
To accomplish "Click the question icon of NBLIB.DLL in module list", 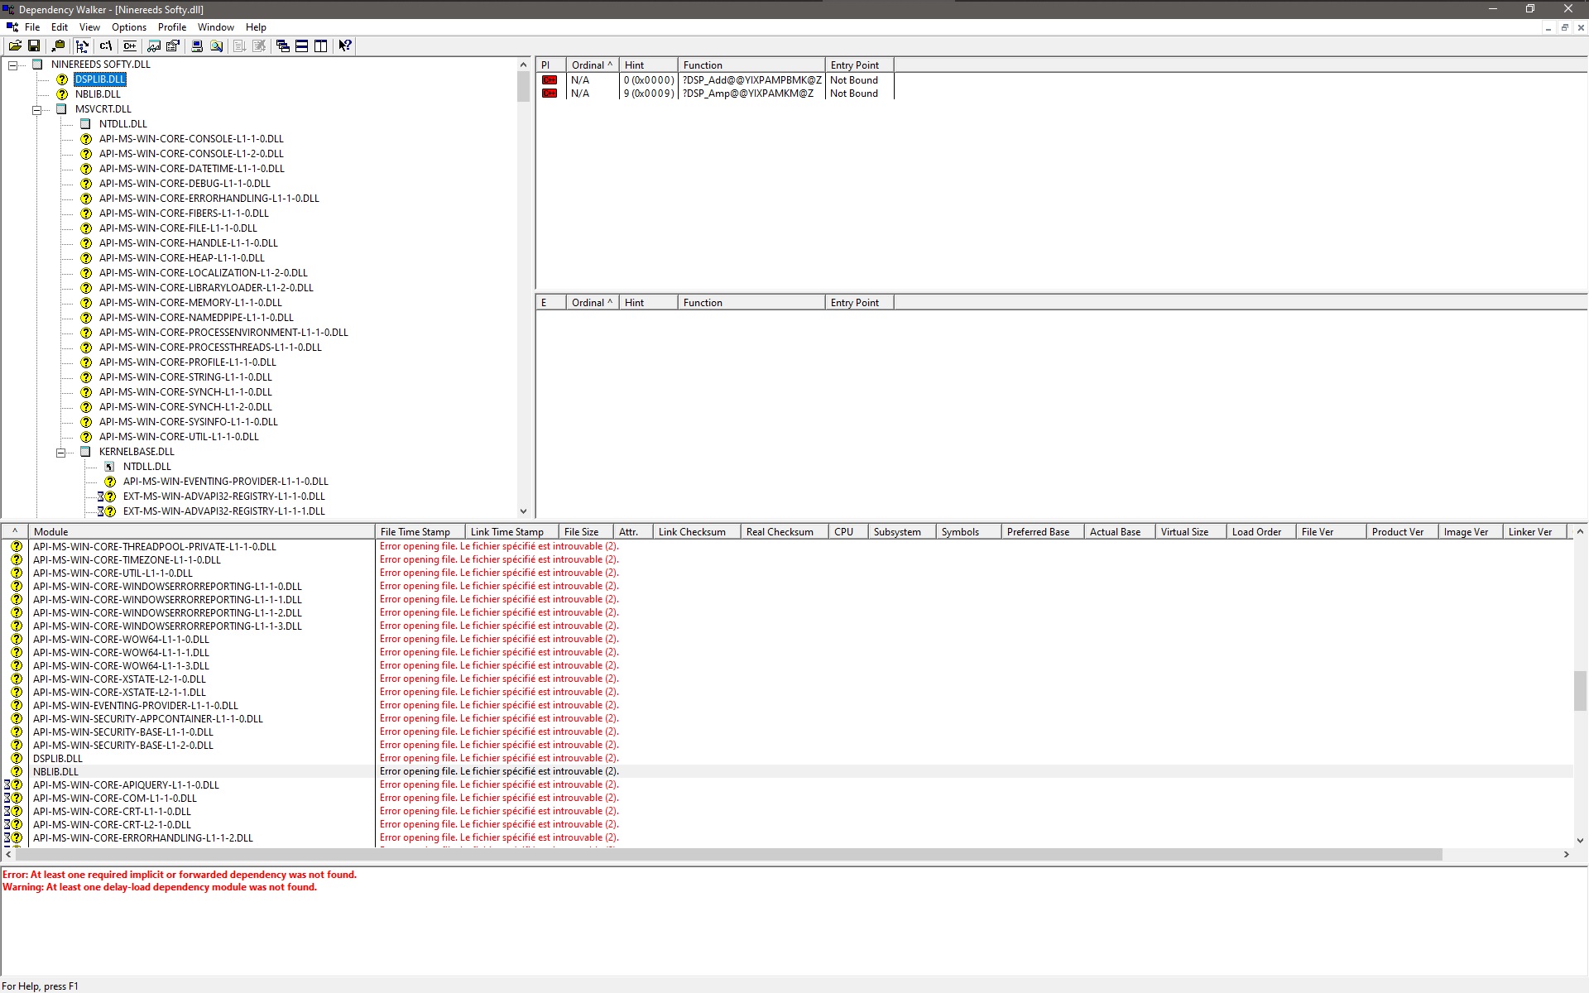I will (17, 771).
